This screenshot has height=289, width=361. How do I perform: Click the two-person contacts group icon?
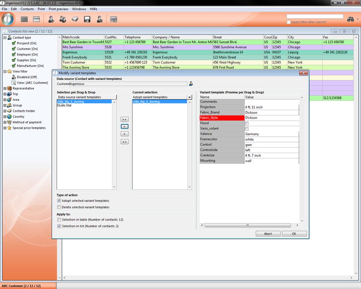click(63, 19)
